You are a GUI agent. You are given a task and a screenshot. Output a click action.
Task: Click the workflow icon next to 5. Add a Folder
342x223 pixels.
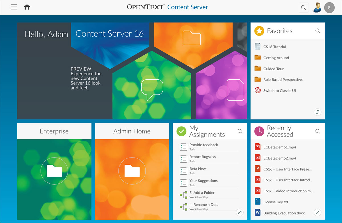pyautogui.click(x=183, y=195)
